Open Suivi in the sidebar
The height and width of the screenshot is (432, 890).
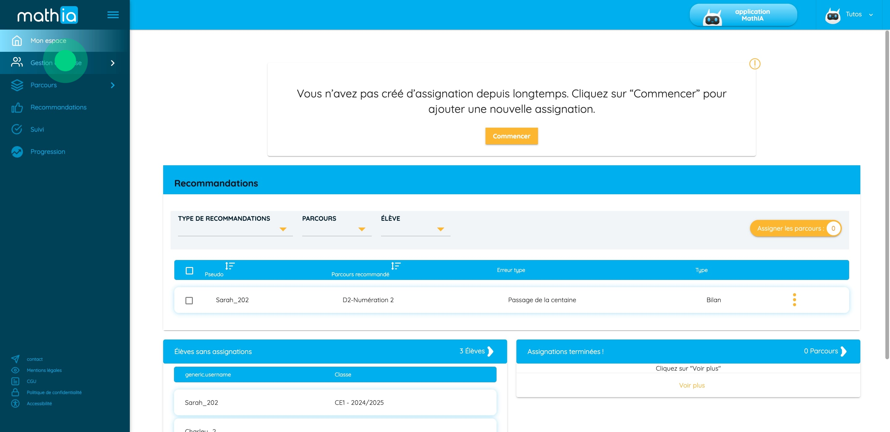(x=65, y=129)
